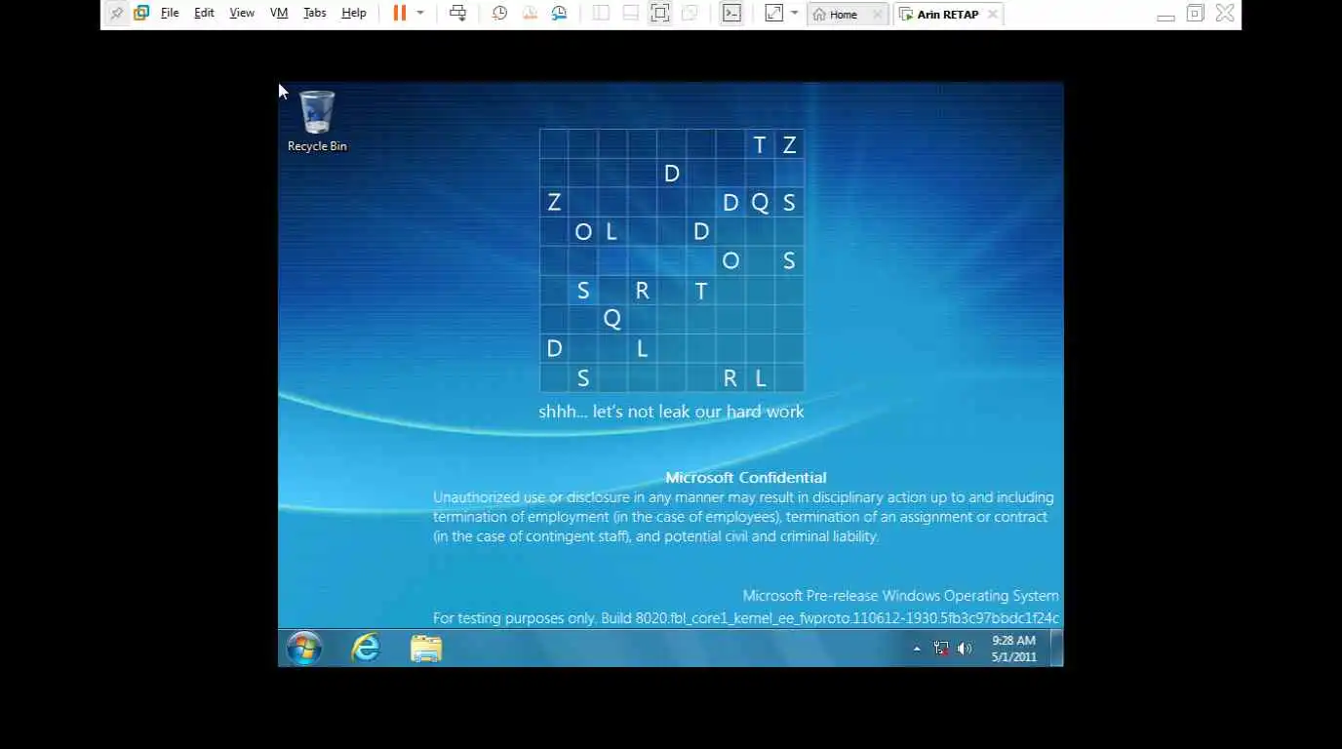Close the Arin RETAP tab
The image size is (1342, 749).
[993, 15]
